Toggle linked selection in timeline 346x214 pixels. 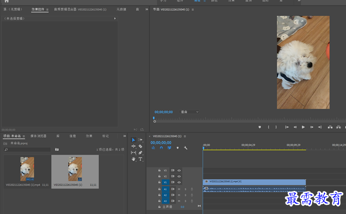(x=169, y=148)
